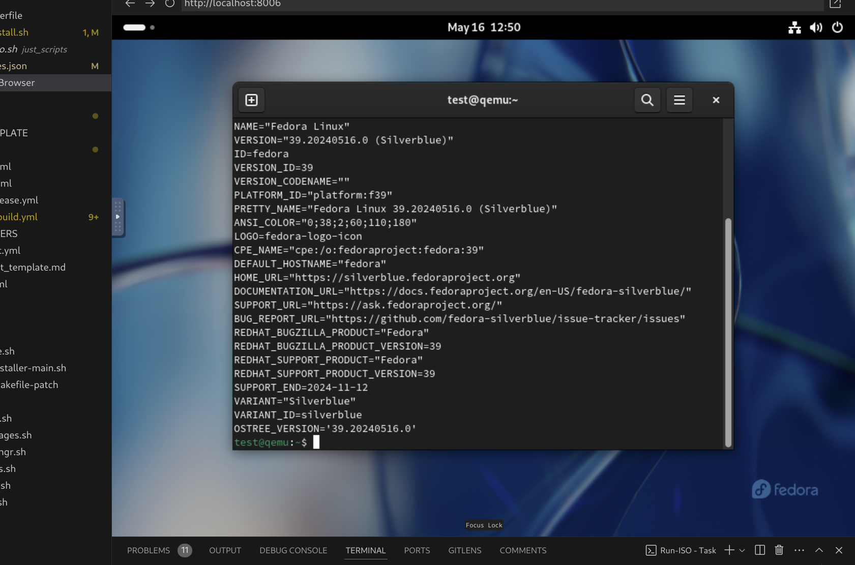Click the 11 problems count badge
The image size is (855, 565).
point(185,550)
